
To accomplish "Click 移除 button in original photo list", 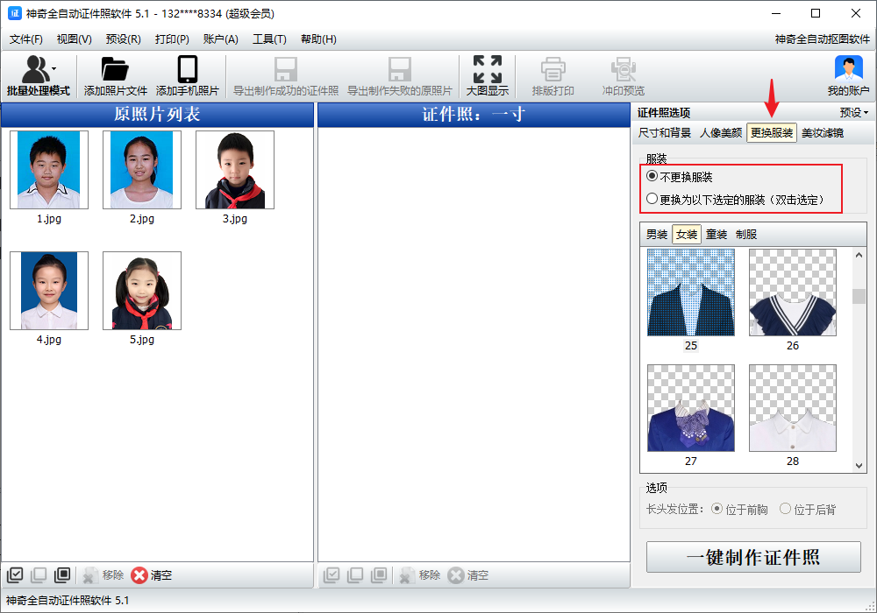I will pos(103,575).
